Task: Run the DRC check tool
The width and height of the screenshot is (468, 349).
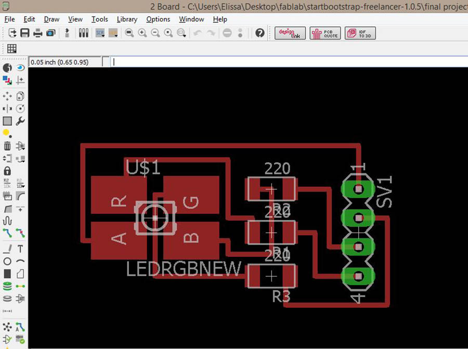Action: point(20,340)
